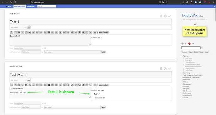Toggle preview eye in the Test 1 toolbar
The width and height of the screenshot is (216, 115).
pos(95,32)
